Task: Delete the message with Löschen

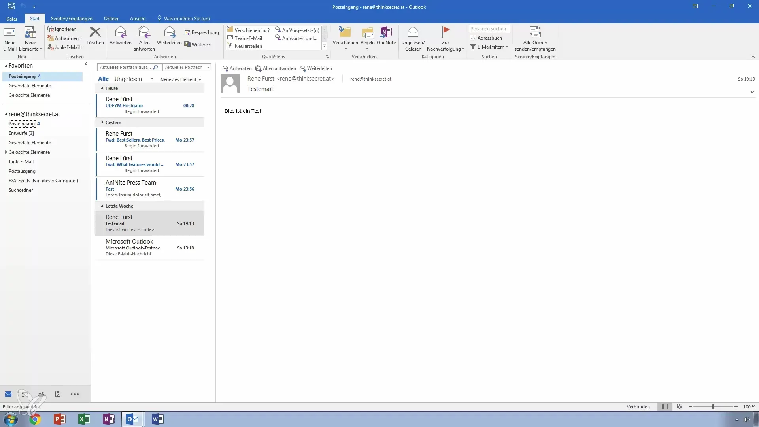Action: coord(95,36)
